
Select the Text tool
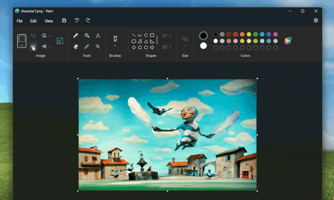point(98,35)
